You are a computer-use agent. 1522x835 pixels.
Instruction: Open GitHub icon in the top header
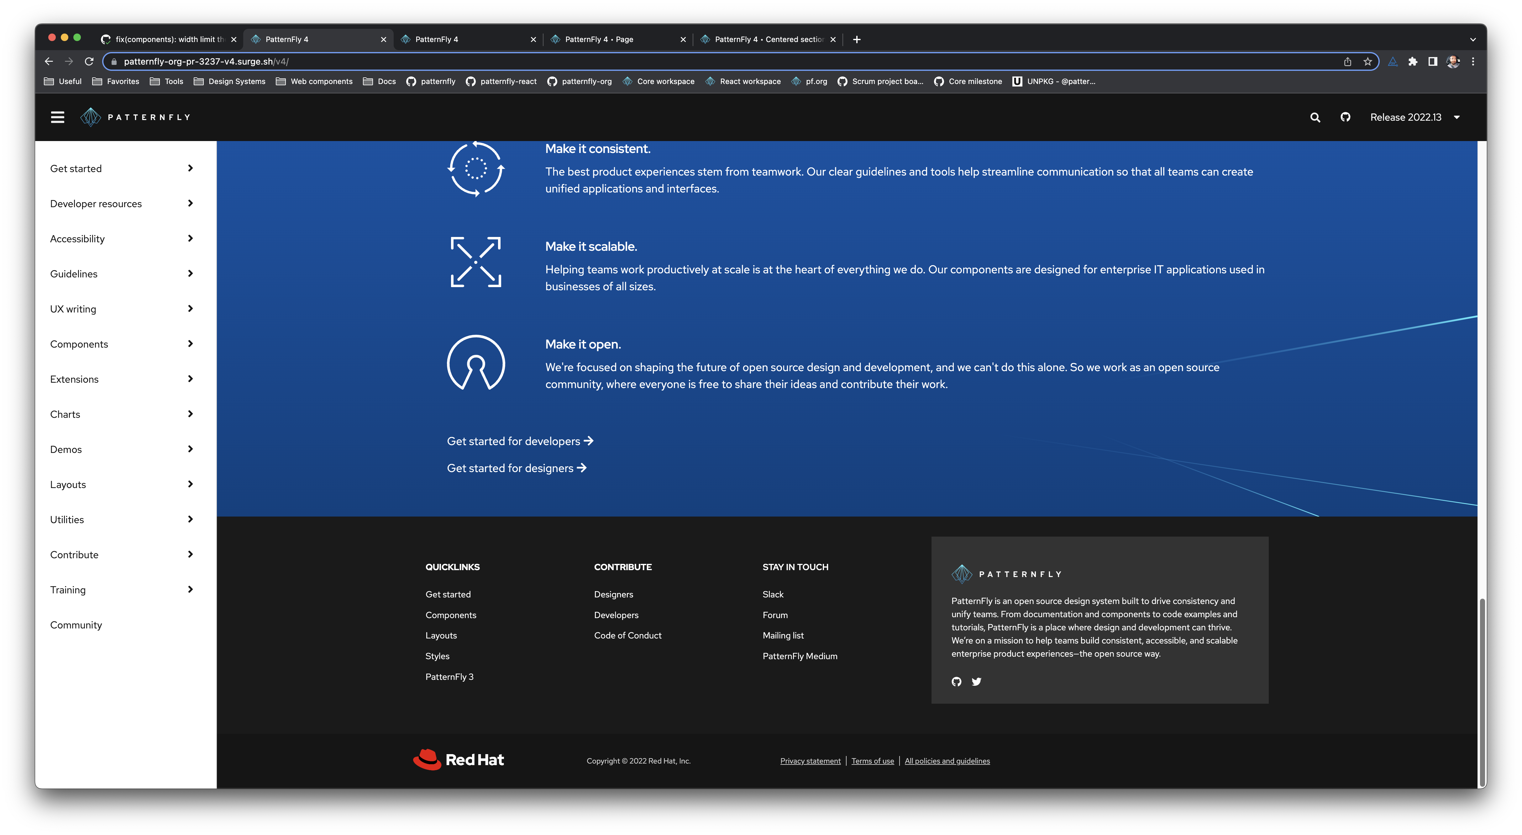[1345, 117]
